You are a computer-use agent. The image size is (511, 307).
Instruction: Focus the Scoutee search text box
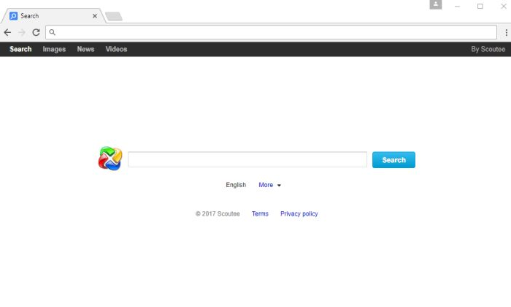pyautogui.click(x=247, y=159)
